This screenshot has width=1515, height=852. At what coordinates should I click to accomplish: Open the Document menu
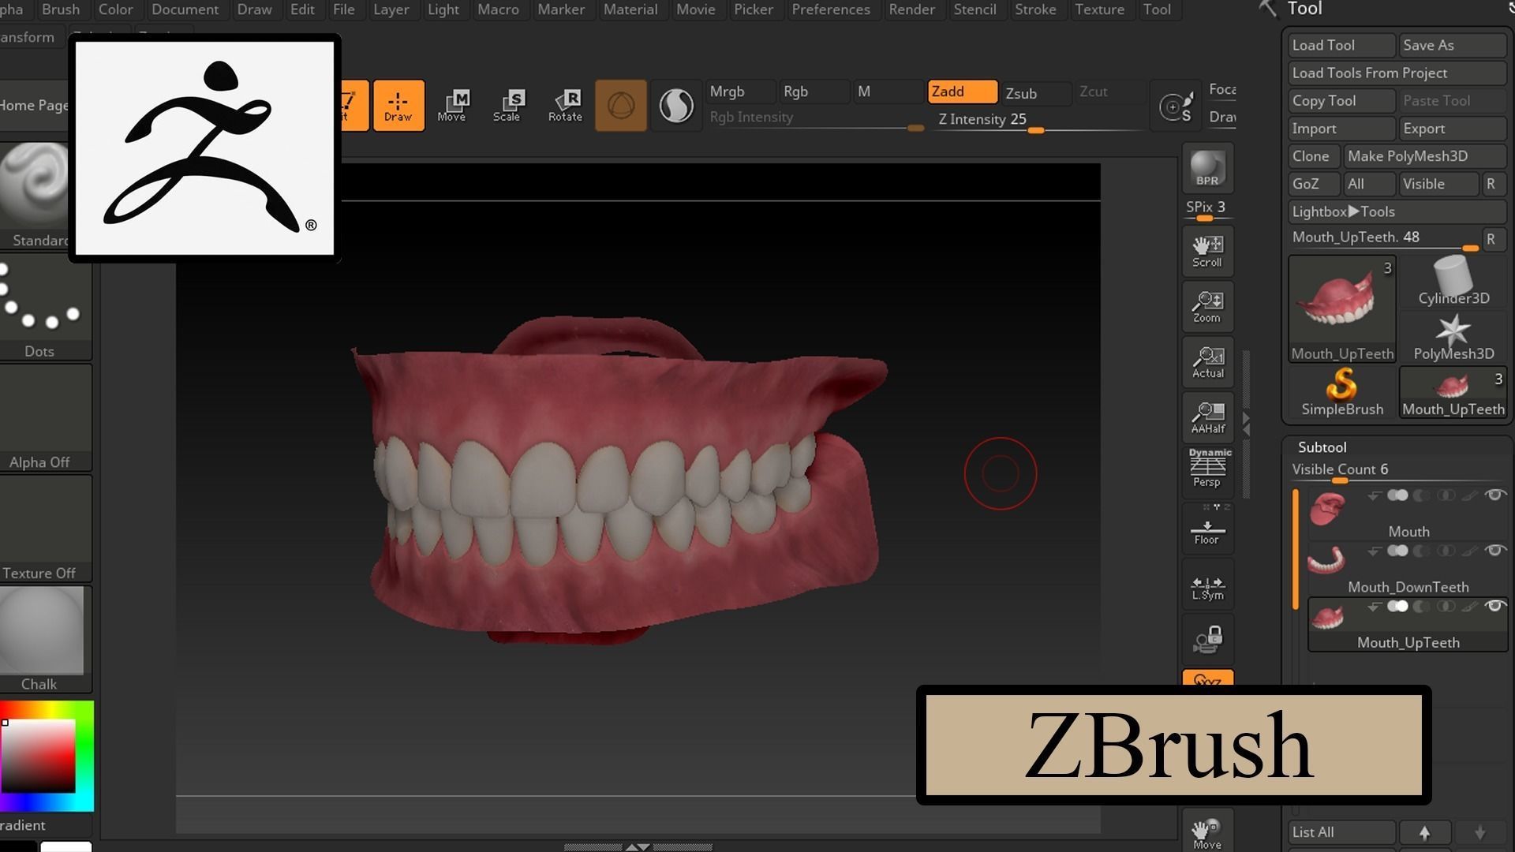pyautogui.click(x=185, y=9)
